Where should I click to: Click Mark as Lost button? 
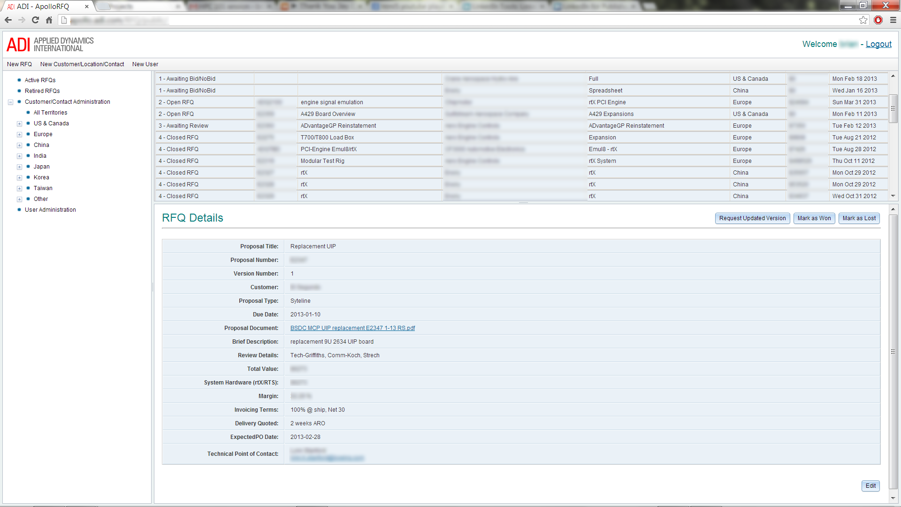[x=859, y=218]
